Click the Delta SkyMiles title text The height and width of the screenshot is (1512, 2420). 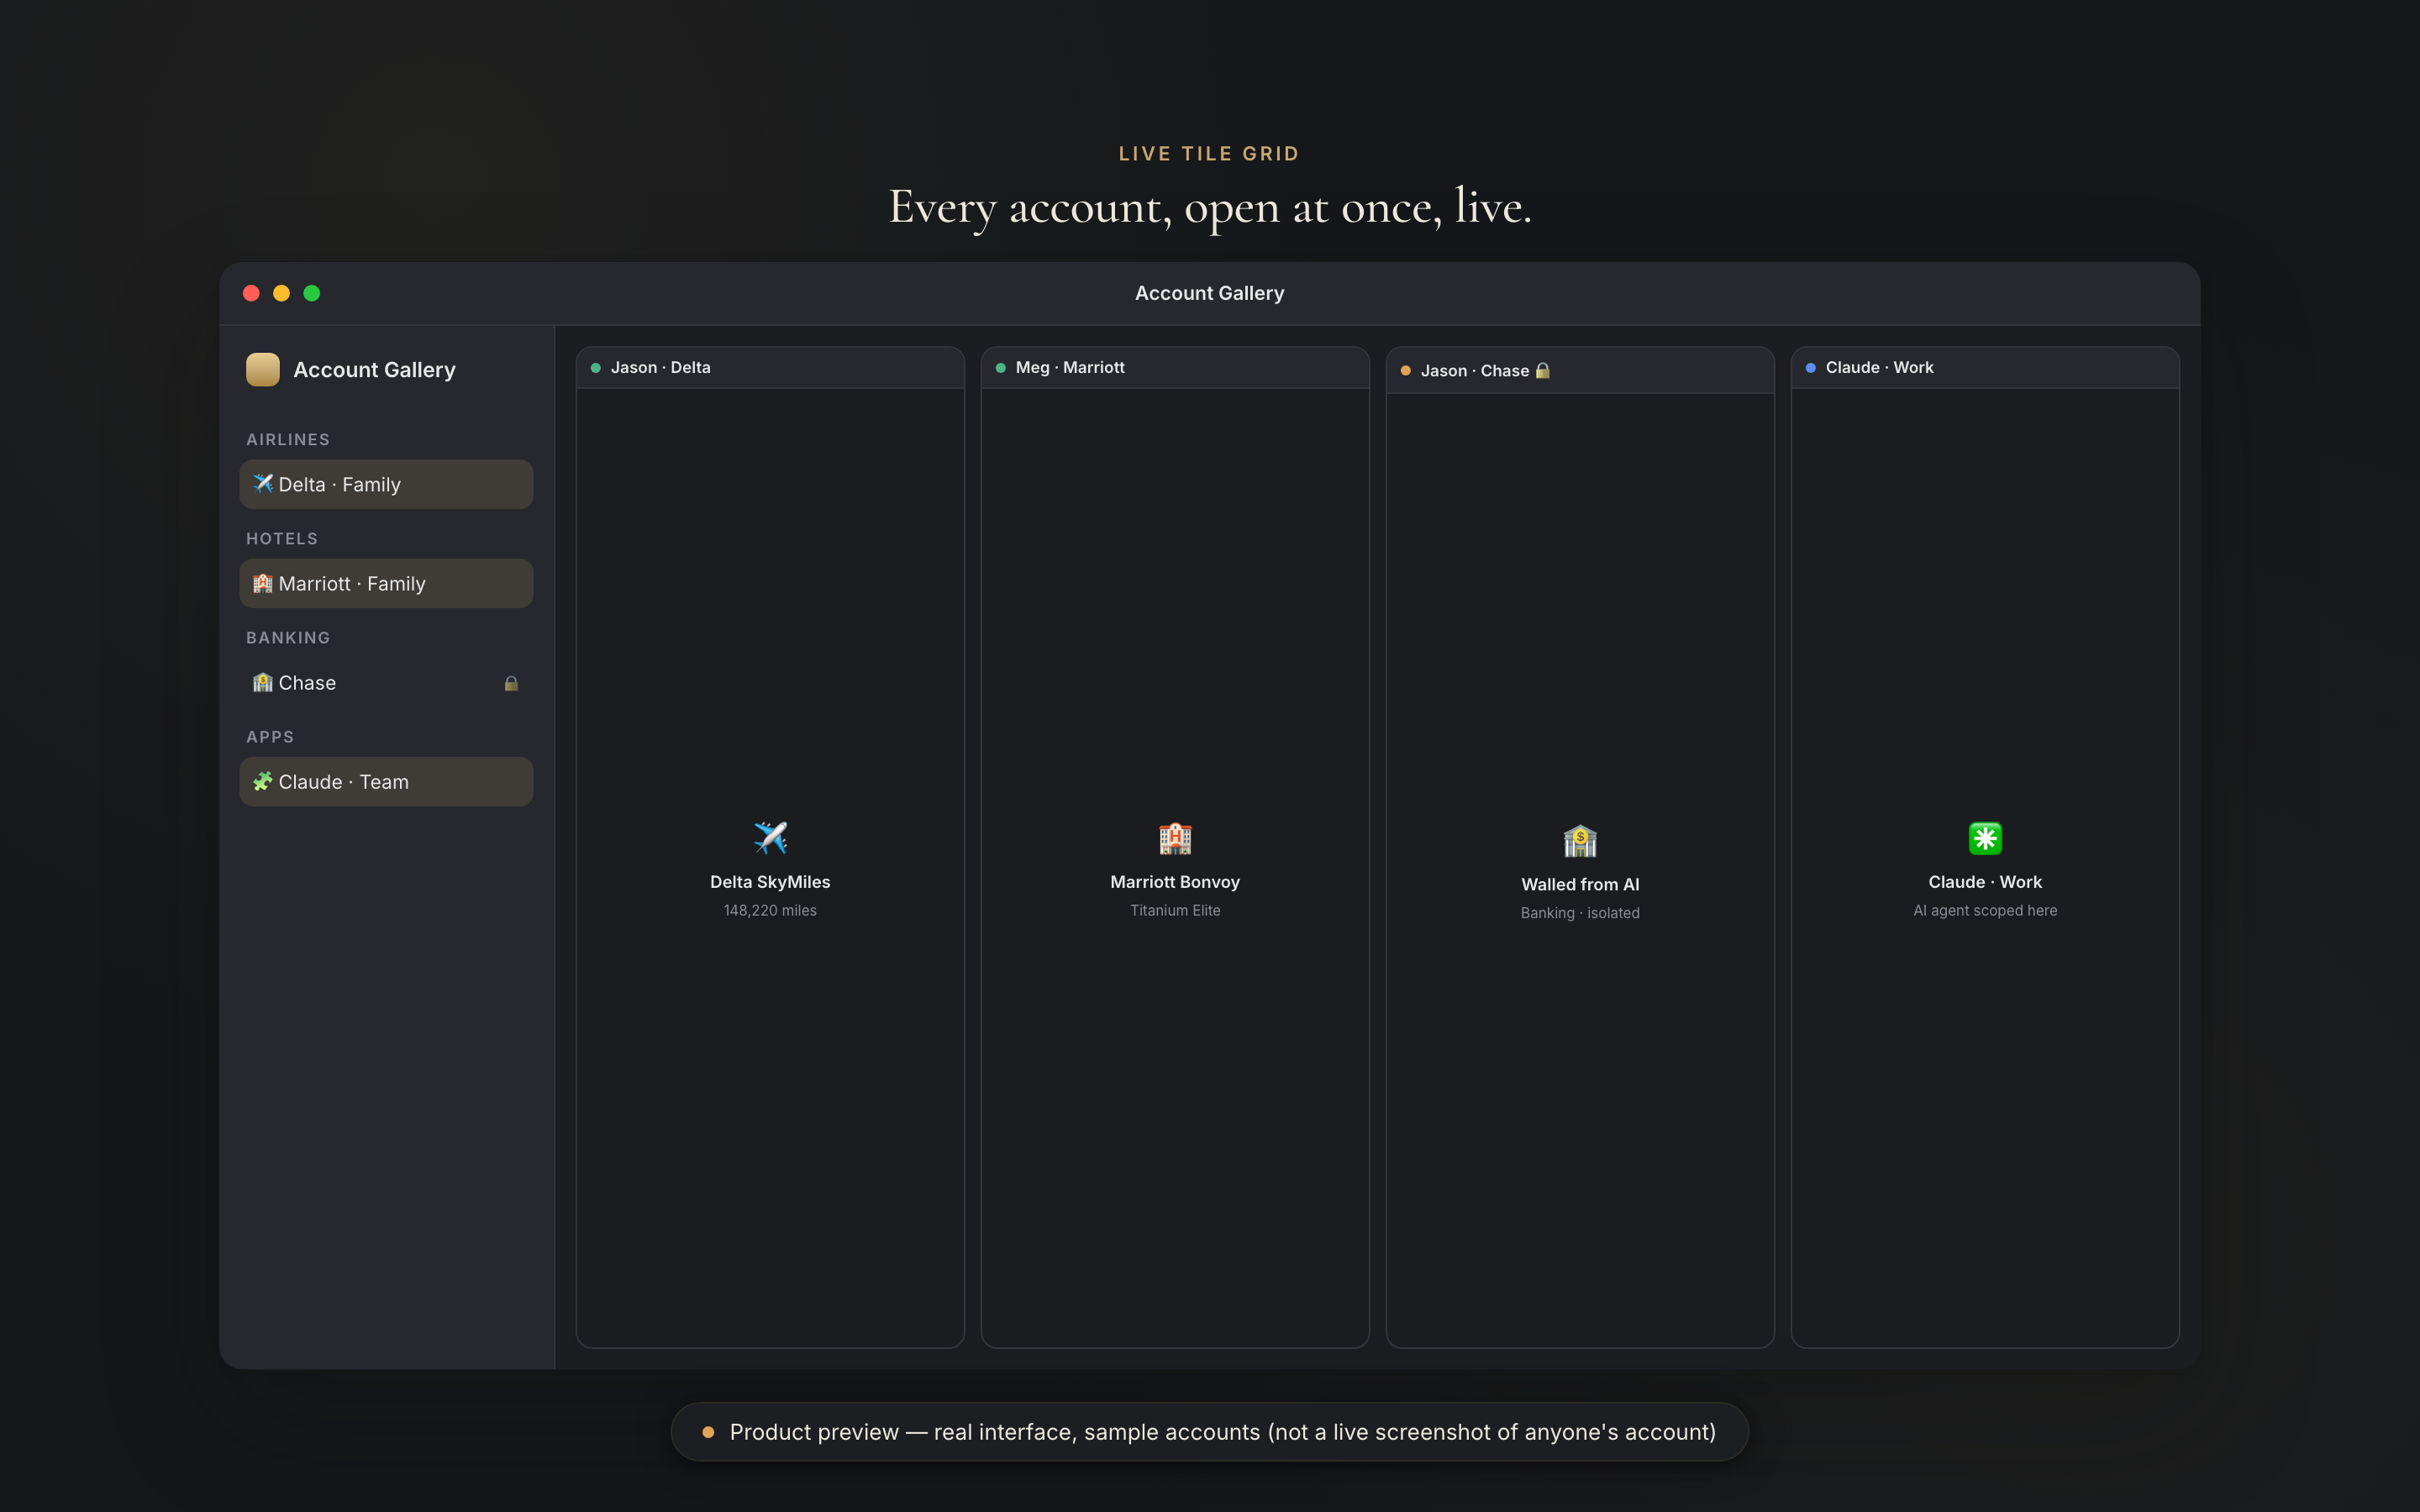click(770, 882)
